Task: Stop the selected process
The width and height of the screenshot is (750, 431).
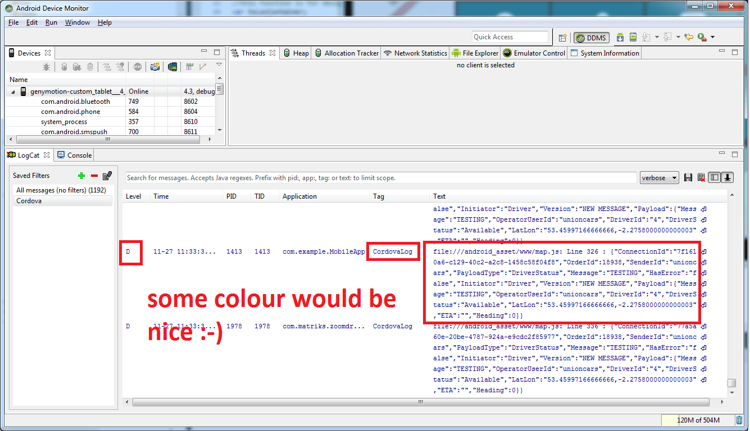Action: pyautogui.click(x=138, y=67)
